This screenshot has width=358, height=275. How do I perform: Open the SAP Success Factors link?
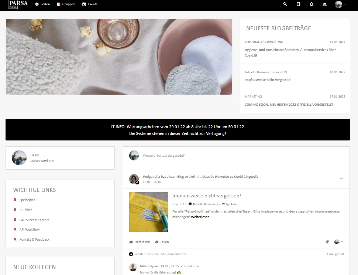(x=34, y=220)
